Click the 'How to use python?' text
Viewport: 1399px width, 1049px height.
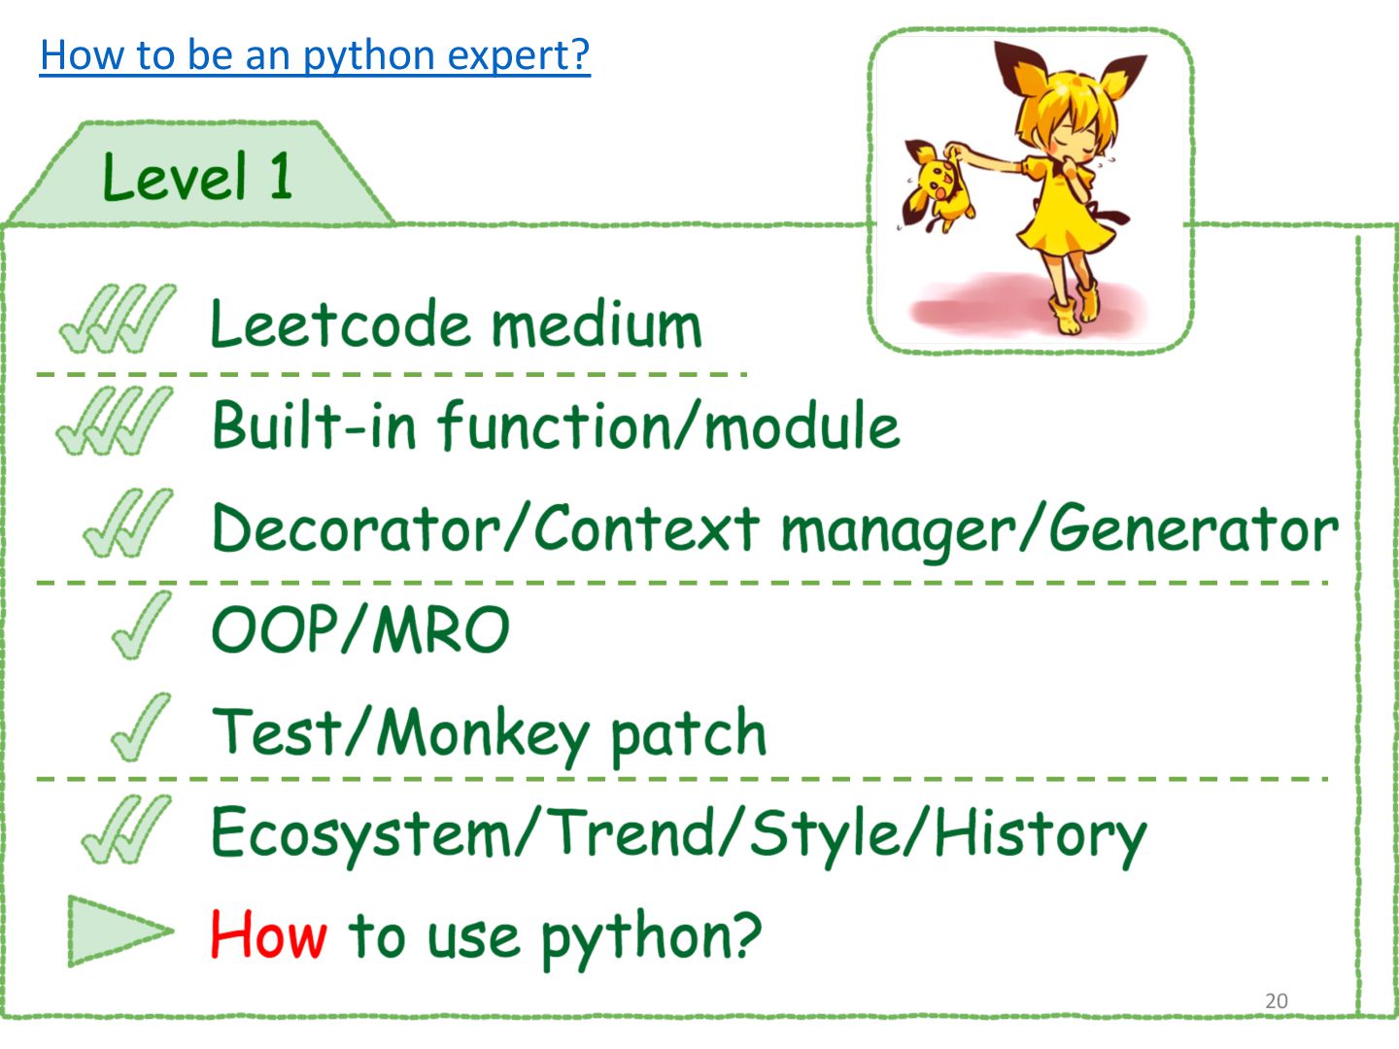point(486,936)
